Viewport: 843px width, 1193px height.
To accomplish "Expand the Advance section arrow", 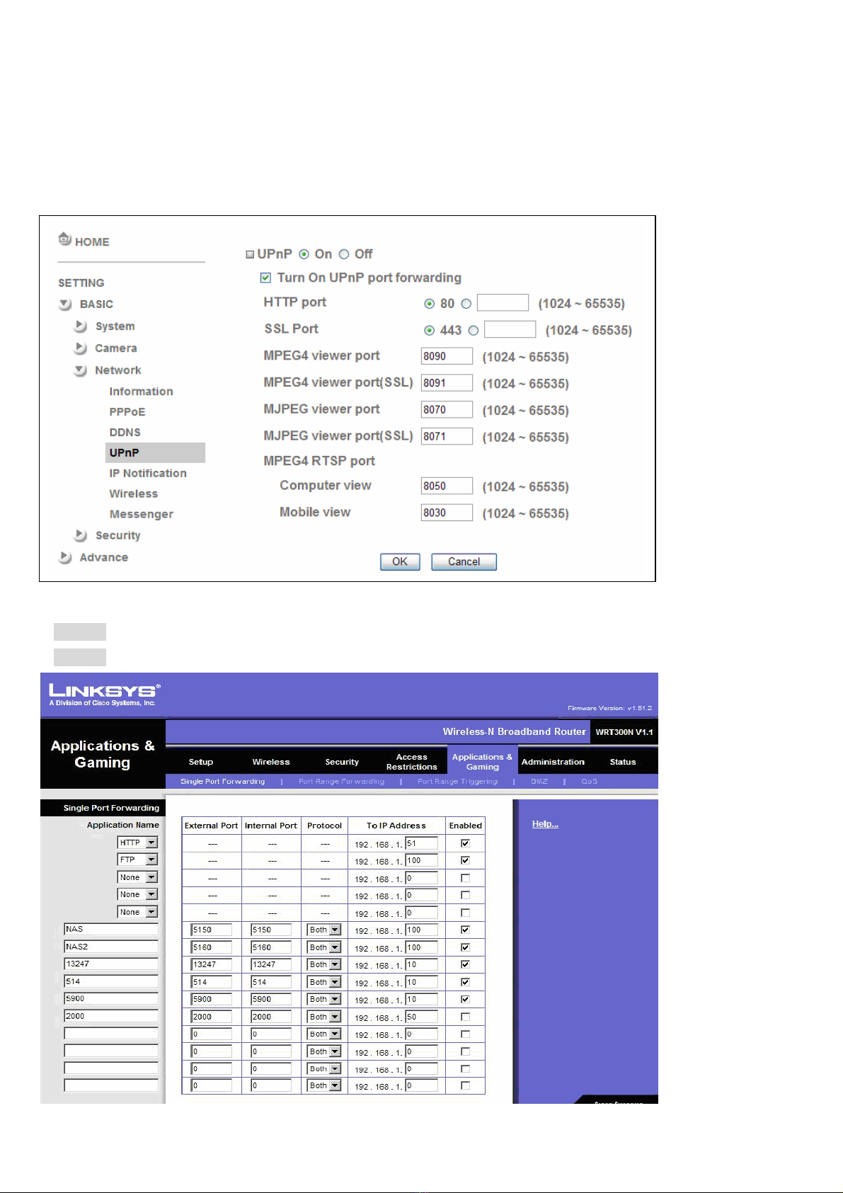I will (65, 557).
